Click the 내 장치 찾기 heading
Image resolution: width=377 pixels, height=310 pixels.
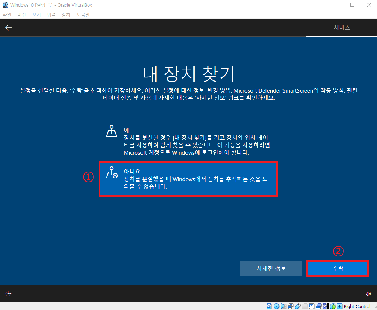pos(188,74)
